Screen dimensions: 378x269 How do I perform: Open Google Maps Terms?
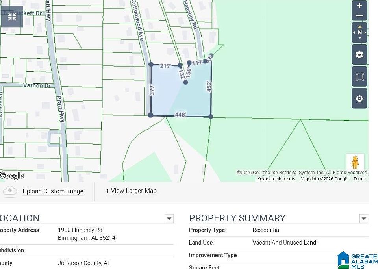[x=359, y=179]
